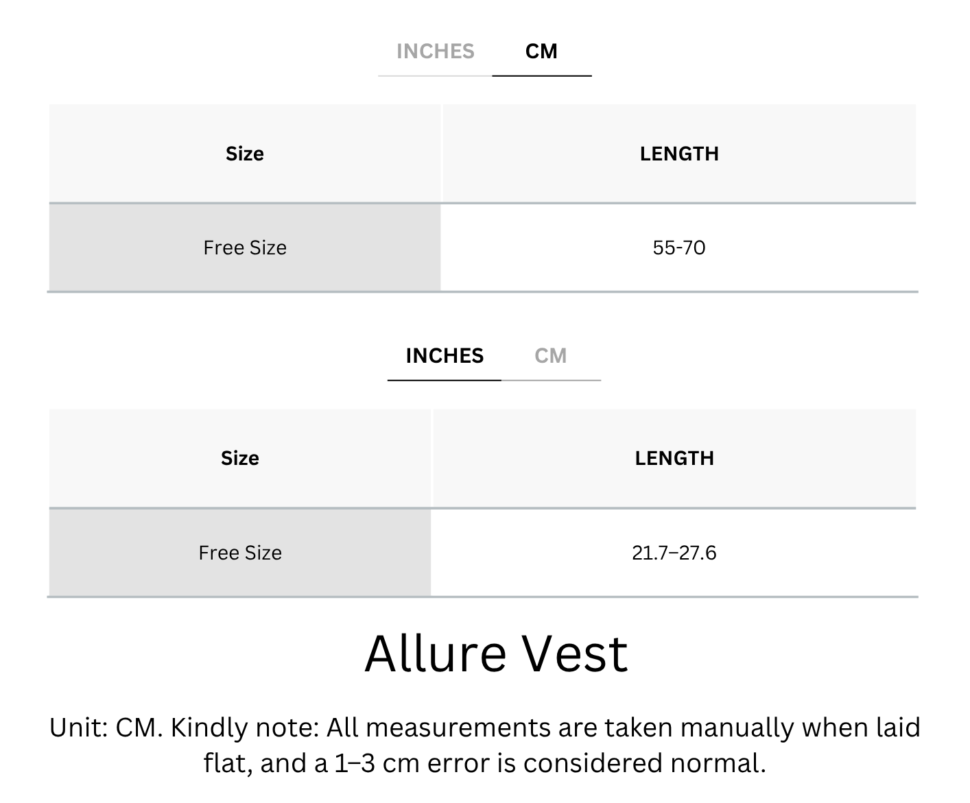Click black underline beneath active INCHES tab
This screenshot has width=970, height=803.
(x=445, y=380)
